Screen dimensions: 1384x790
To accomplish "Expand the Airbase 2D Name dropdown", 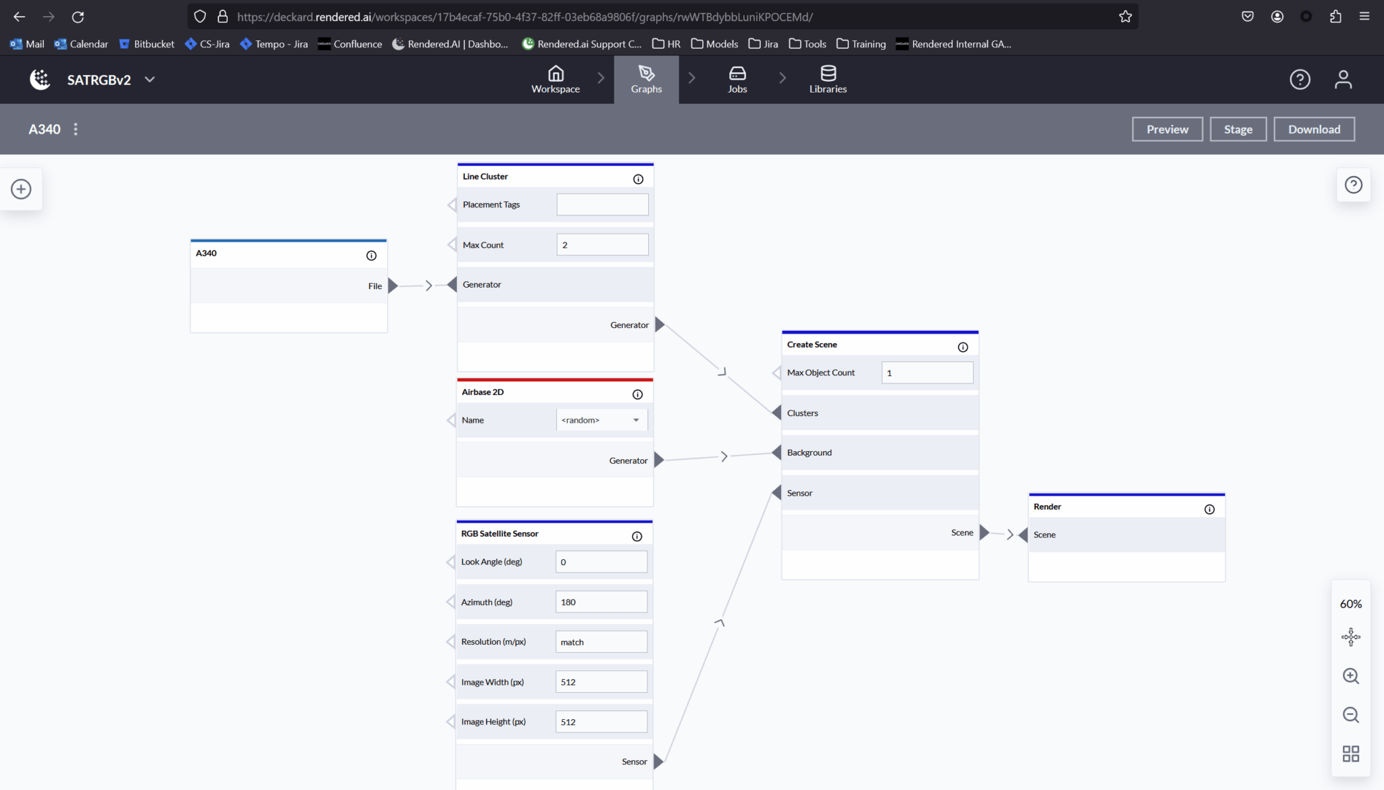I will [x=601, y=420].
